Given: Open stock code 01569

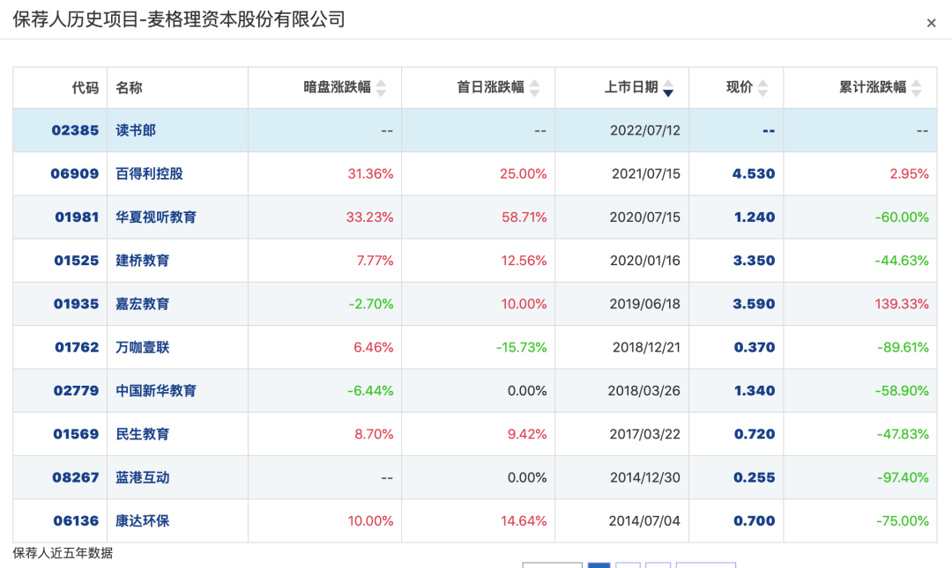Looking at the screenshot, I should (76, 434).
